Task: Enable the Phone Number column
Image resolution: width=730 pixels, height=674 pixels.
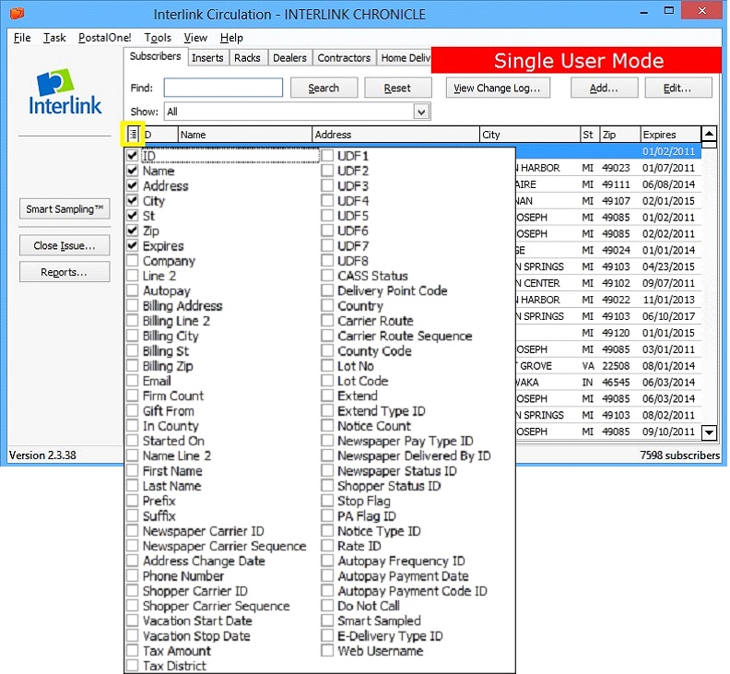Action: [132, 575]
